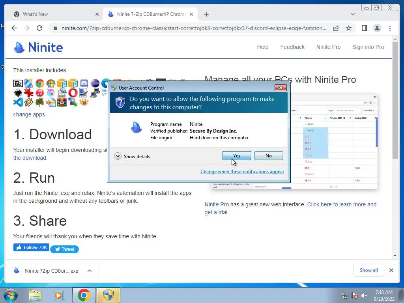This screenshot has width=404, height=303.
Task: Bookmark this page with the star
Action: pos(349,28)
